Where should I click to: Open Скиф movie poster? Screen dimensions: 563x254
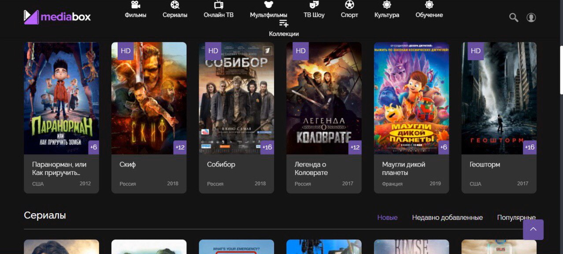(149, 98)
